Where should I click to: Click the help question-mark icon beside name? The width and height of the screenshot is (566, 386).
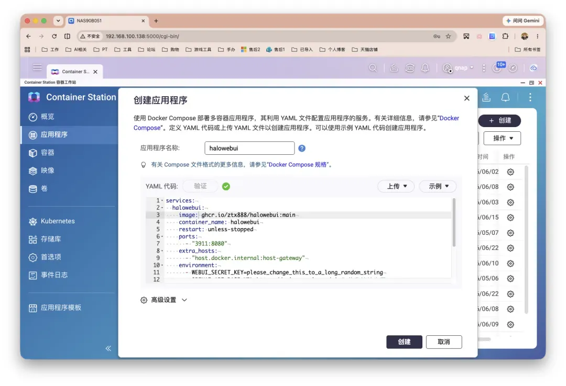[x=302, y=148]
